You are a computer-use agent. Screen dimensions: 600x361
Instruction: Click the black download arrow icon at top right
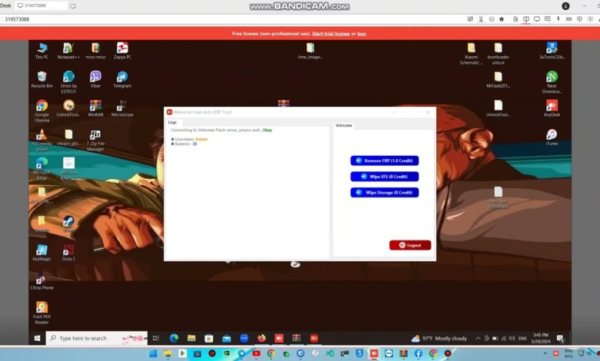(565, 5)
